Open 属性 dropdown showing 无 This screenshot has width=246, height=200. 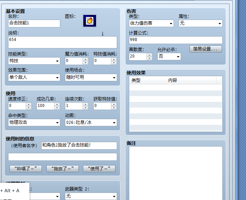(201, 23)
